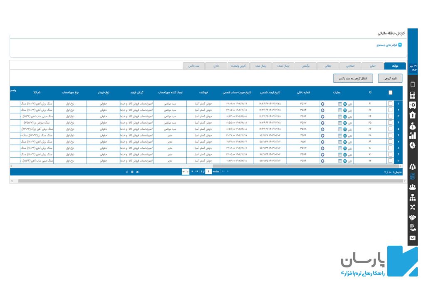Image resolution: width=426 pixels, height=284 pixels.
Task: Open the rows-per-page dropdown in pager
Action: 186,172
